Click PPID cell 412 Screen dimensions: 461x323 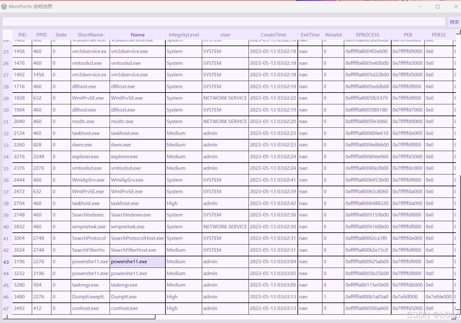click(41, 308)
